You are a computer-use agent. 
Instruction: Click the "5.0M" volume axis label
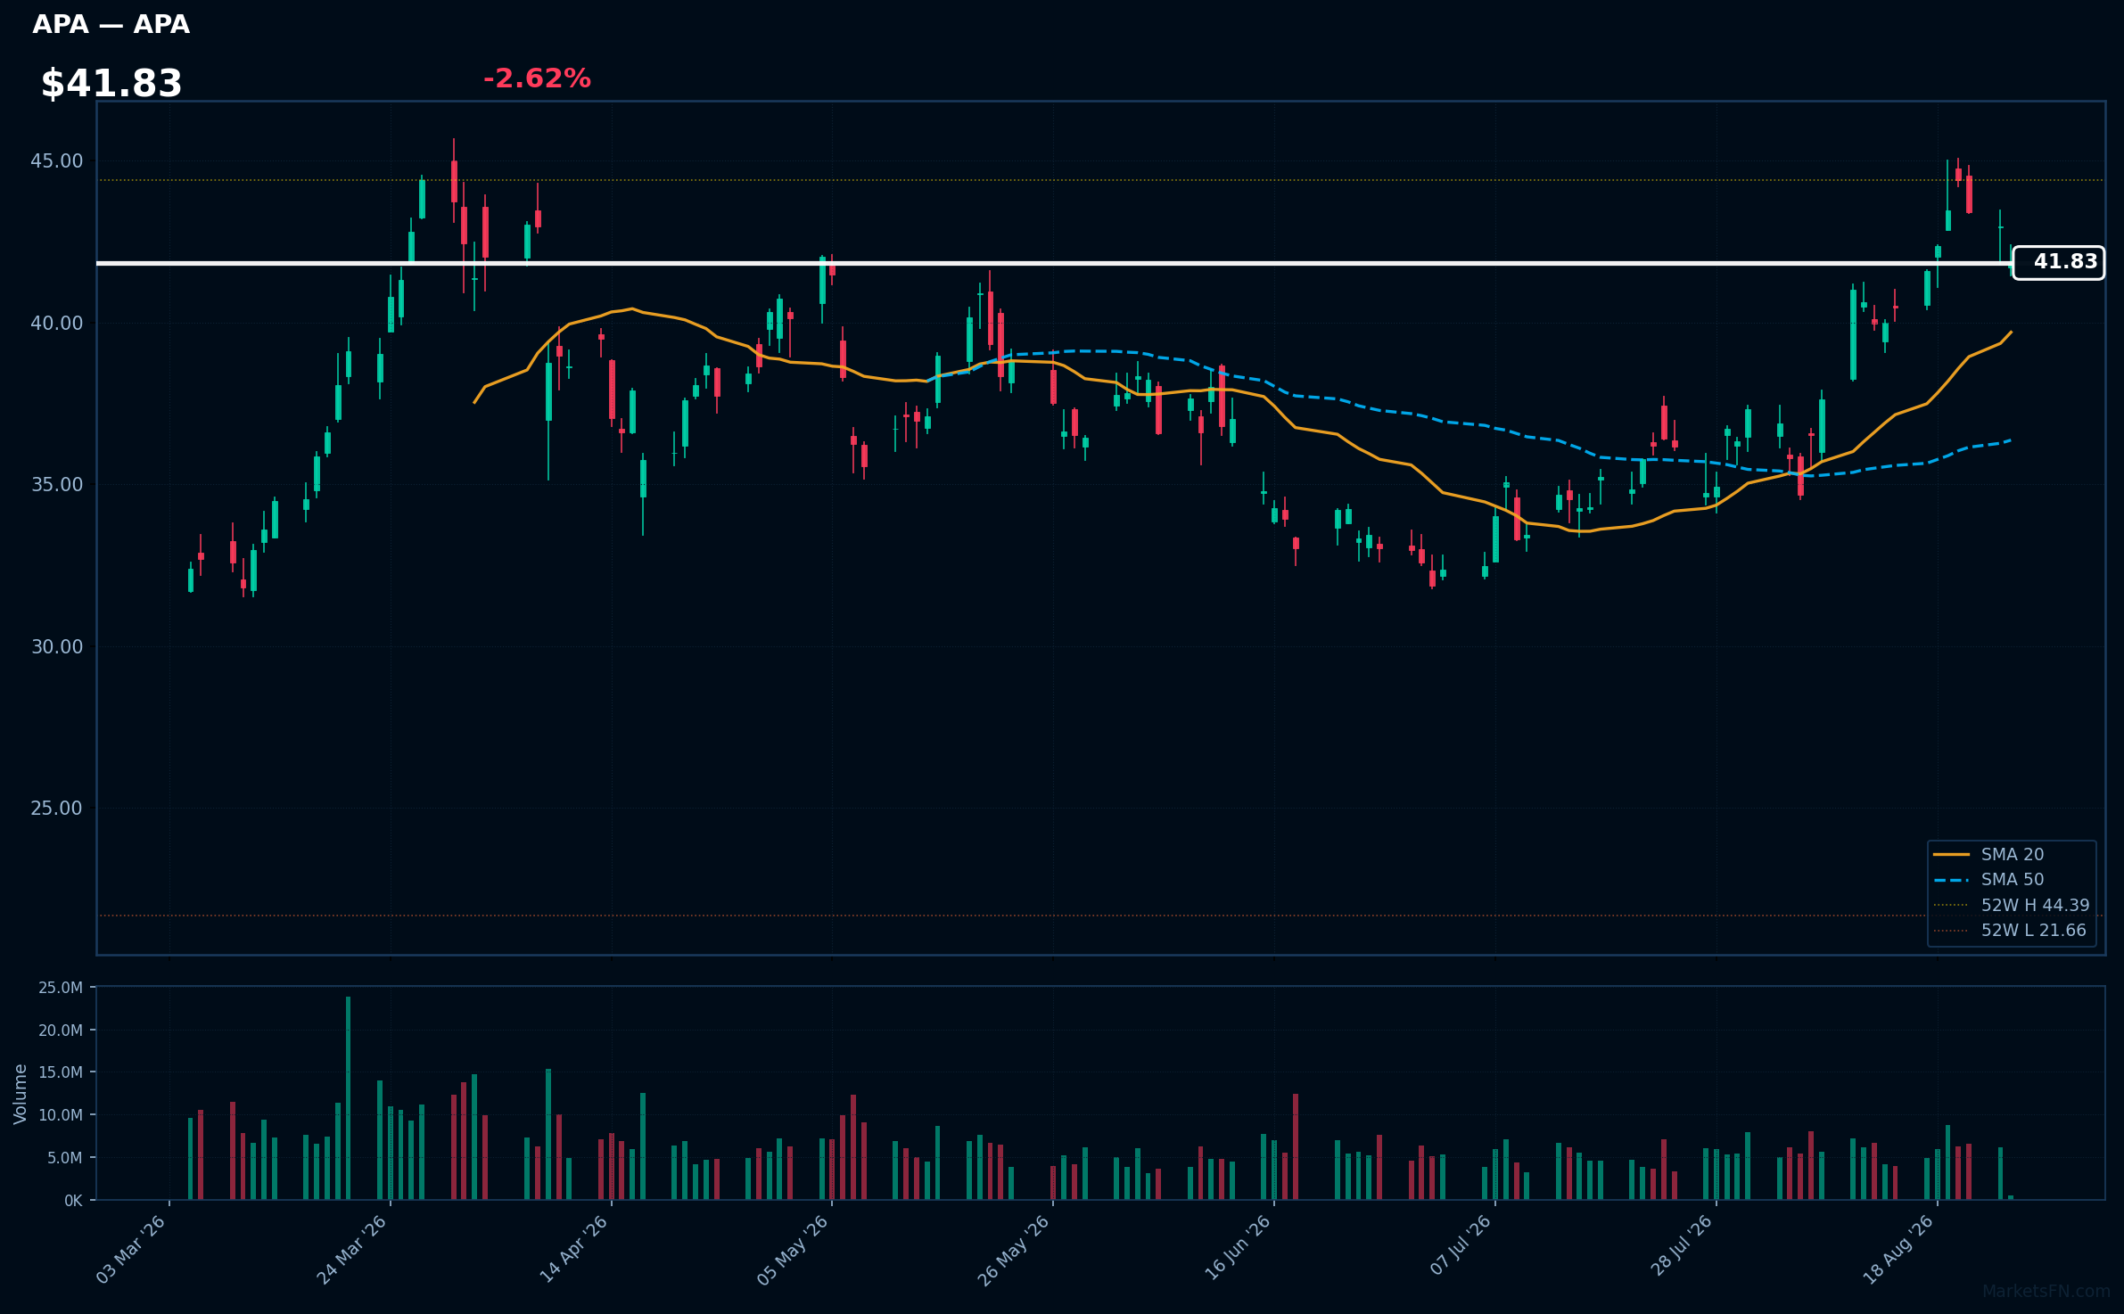(65, 1158)
